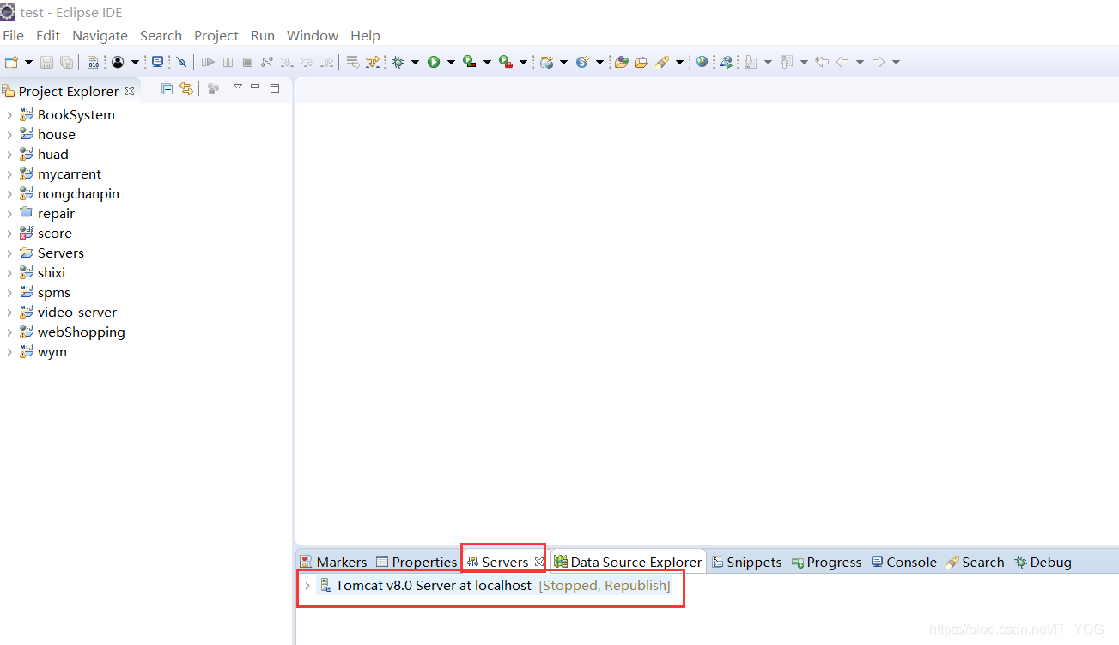Toggle Link with Editor in Project Explorer
This screenshot has height=645, width=1119.
click(x=186, y=88)
